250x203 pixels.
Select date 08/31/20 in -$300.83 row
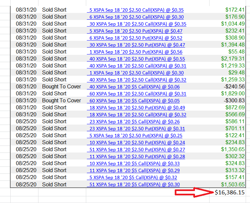pyautogui.click(x=26, y=100)
